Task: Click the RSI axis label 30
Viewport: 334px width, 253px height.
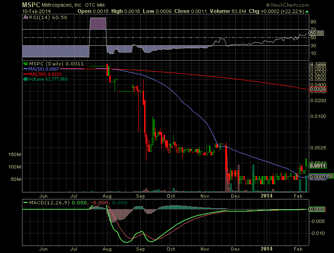Action: pyautogui.click(x=313, y=46)
